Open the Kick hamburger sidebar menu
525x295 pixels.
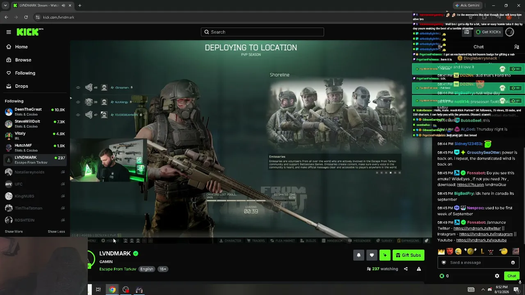point(9,32)
